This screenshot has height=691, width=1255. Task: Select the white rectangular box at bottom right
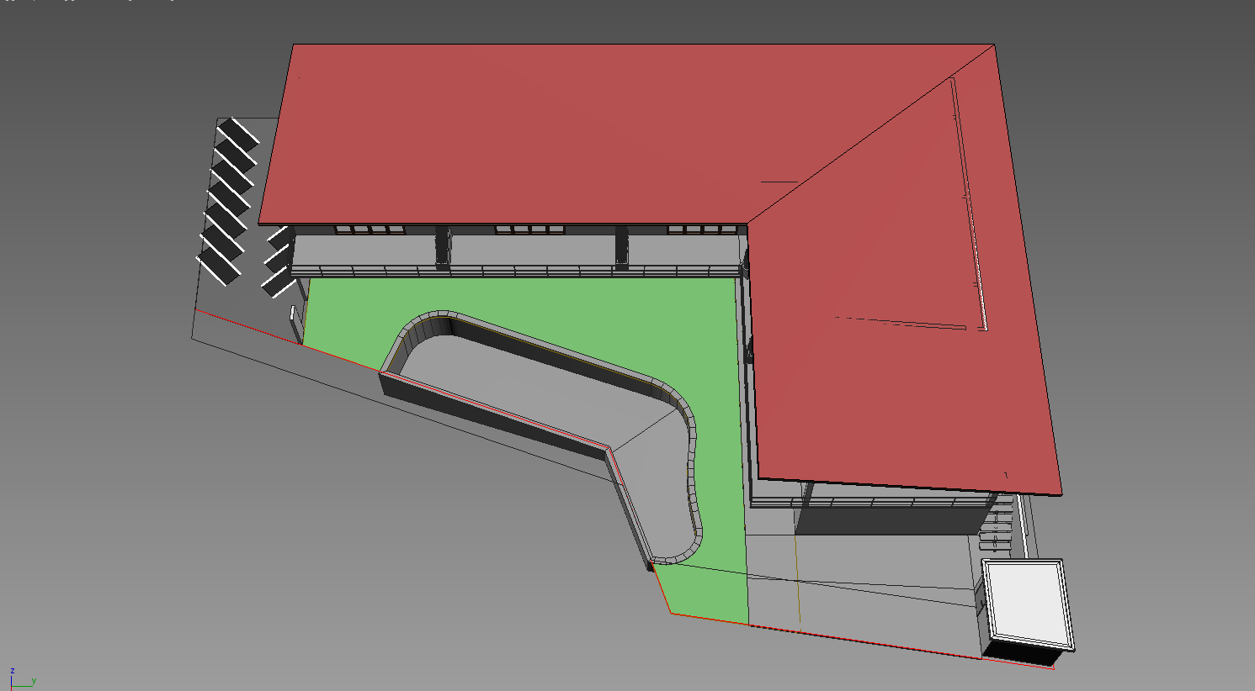(1027, 603)
